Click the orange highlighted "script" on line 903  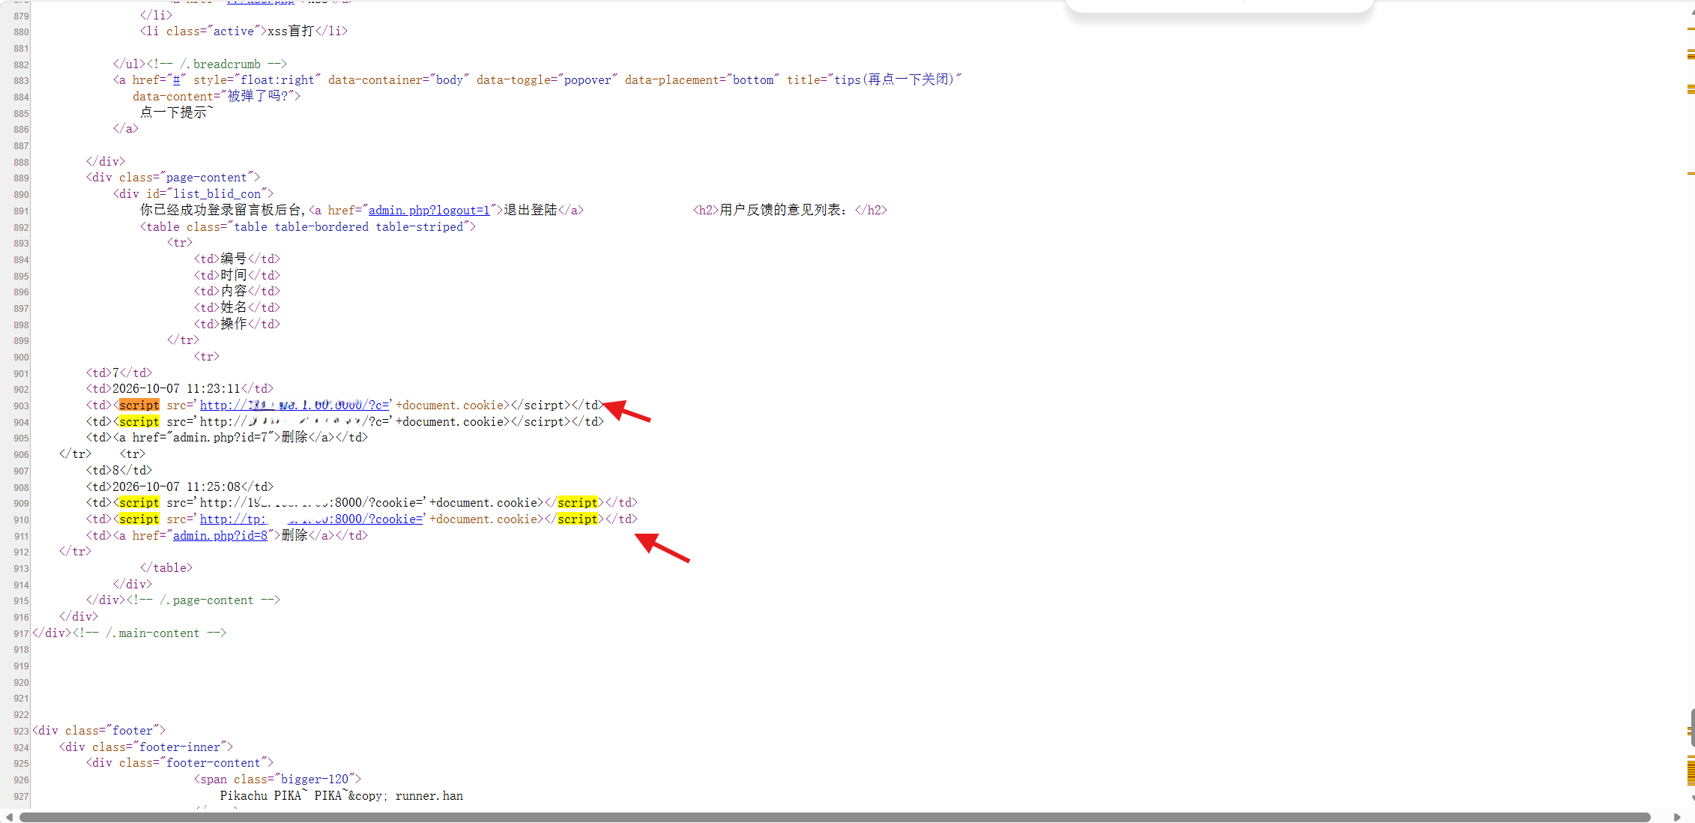[x=139, y=406]
